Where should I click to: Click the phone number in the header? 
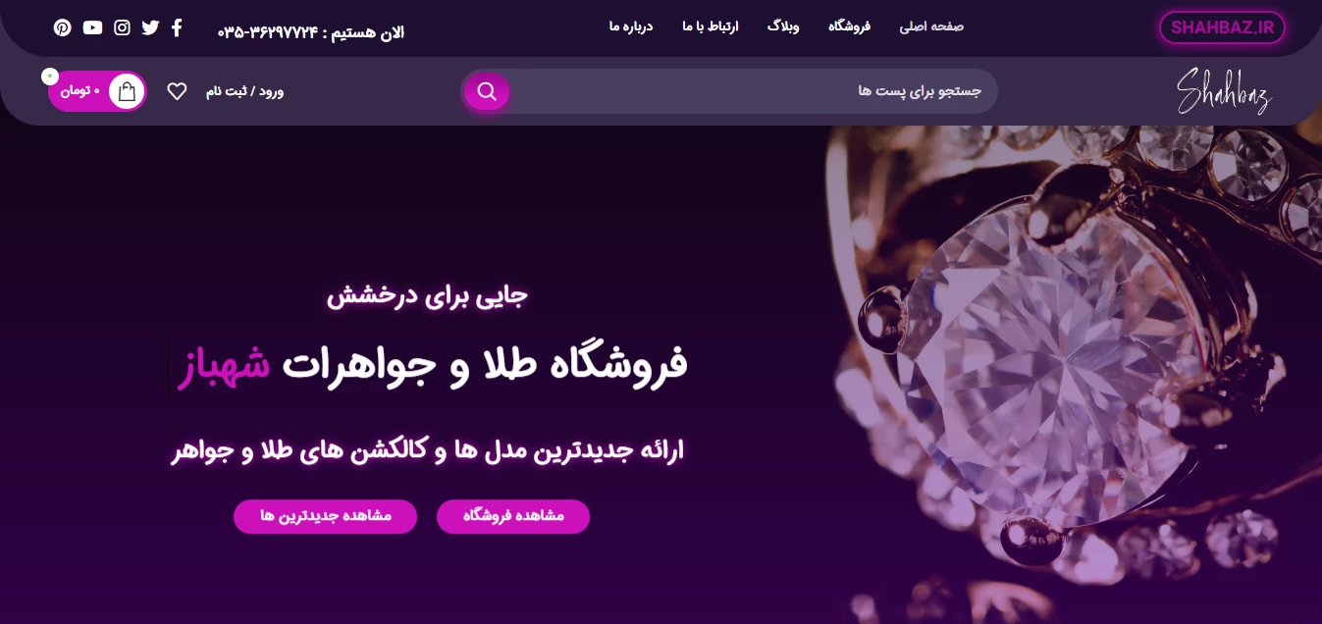[268, 32]
